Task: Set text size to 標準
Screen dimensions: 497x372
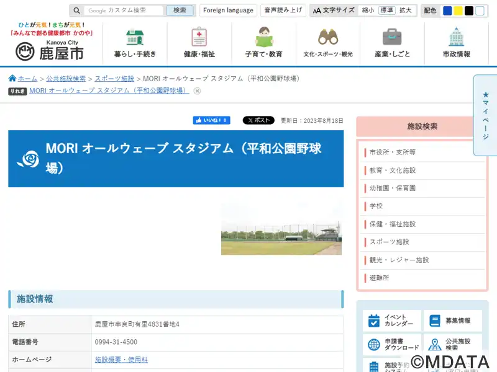Action: click(386, 11)
